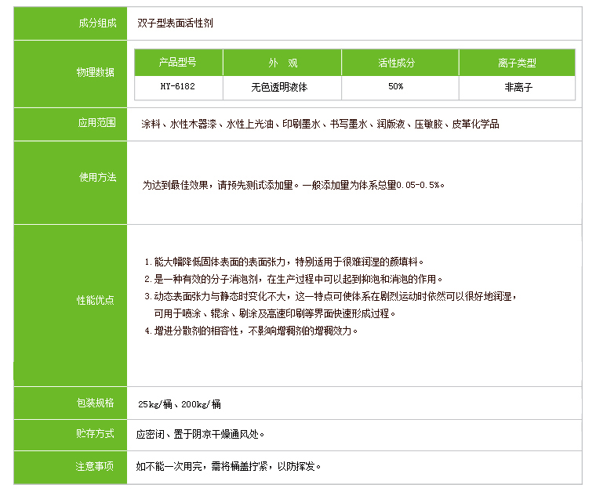The height and width of the screenshot is (499, 596).
Task: Select the 外观 column header
Action: point(282,63)
